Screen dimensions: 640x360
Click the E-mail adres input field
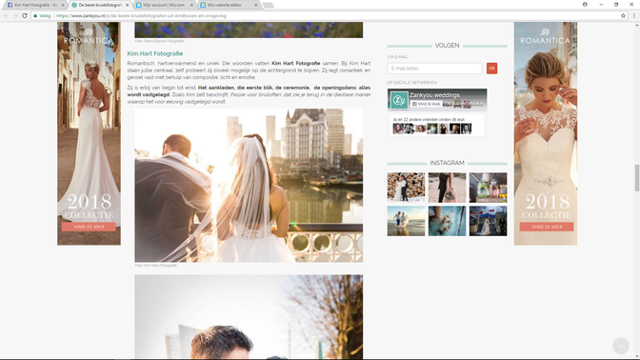pyautogui.click(x=434, y=69)
